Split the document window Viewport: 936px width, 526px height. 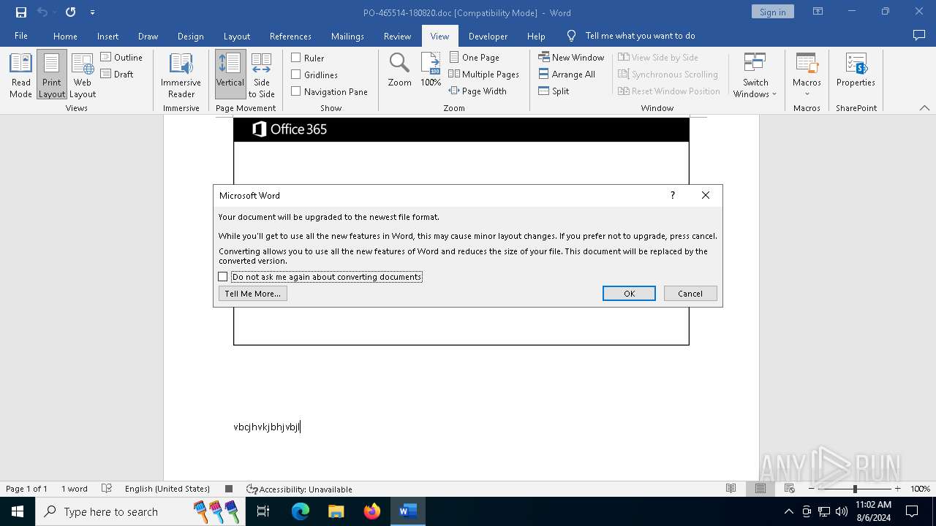(554, 91)
